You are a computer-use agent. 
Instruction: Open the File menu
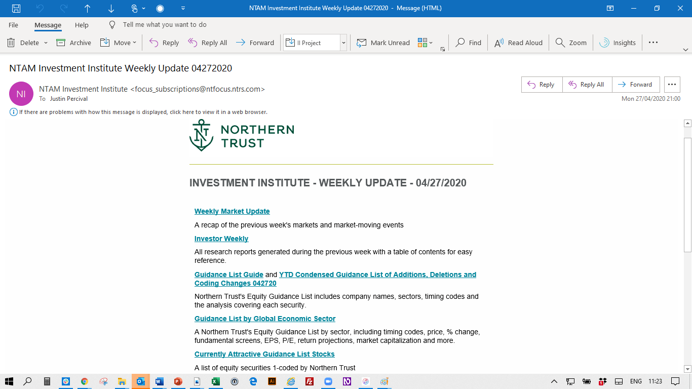[x=13, y=25]
